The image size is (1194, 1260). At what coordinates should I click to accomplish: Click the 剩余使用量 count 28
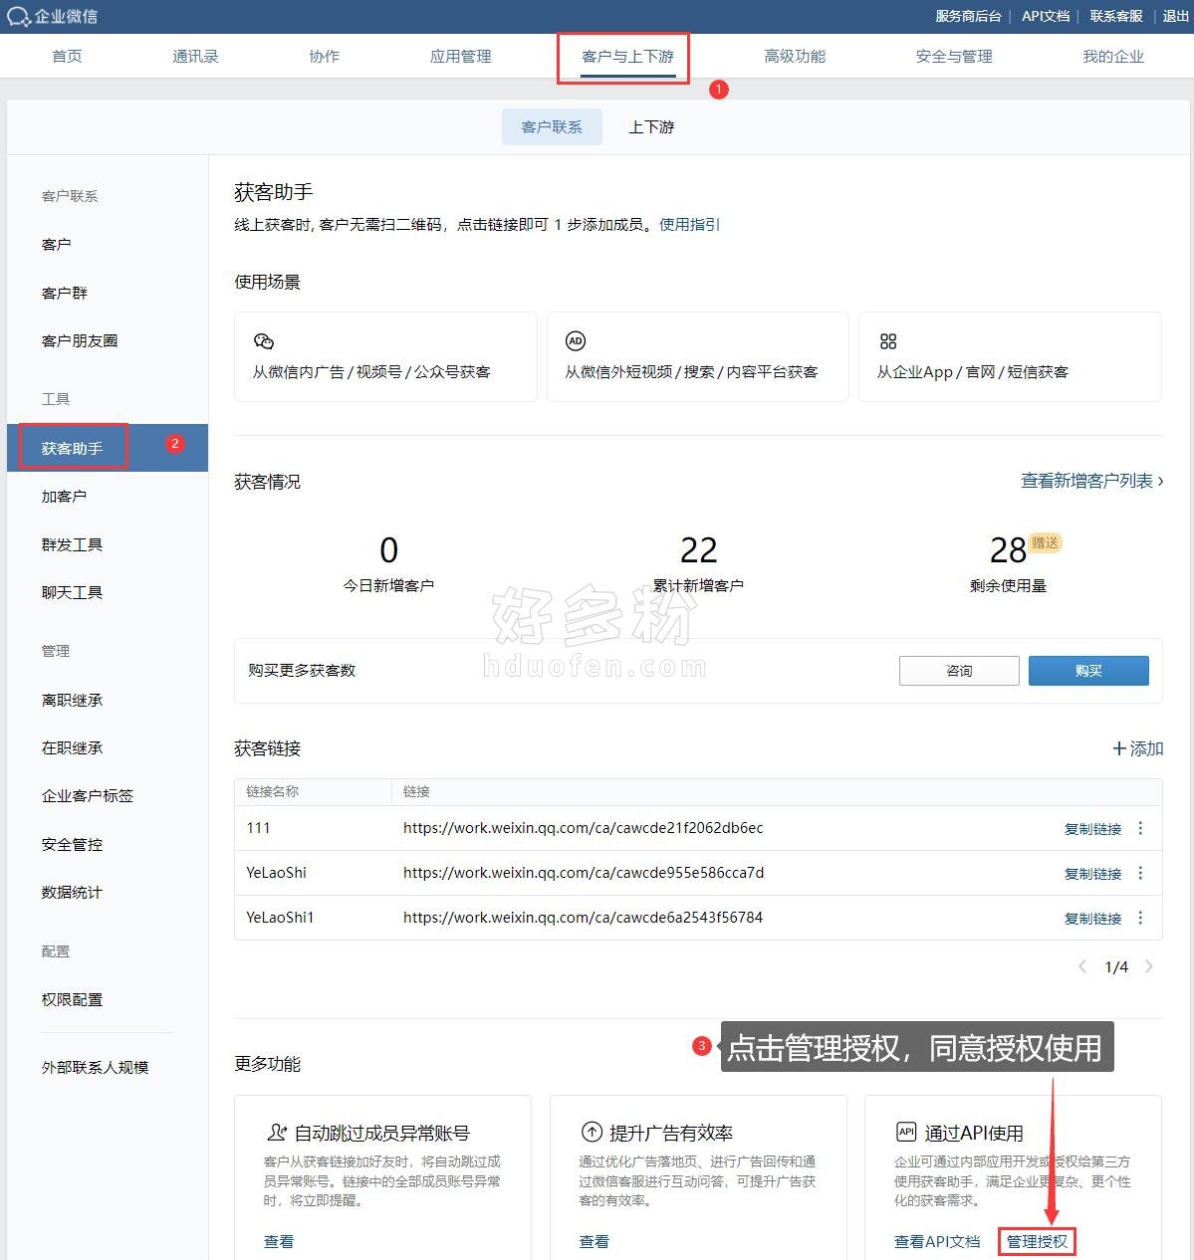tap(1008, 550)
